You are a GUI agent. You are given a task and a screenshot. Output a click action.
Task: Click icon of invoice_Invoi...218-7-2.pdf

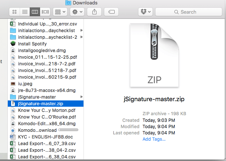click(x=13, y=64)
